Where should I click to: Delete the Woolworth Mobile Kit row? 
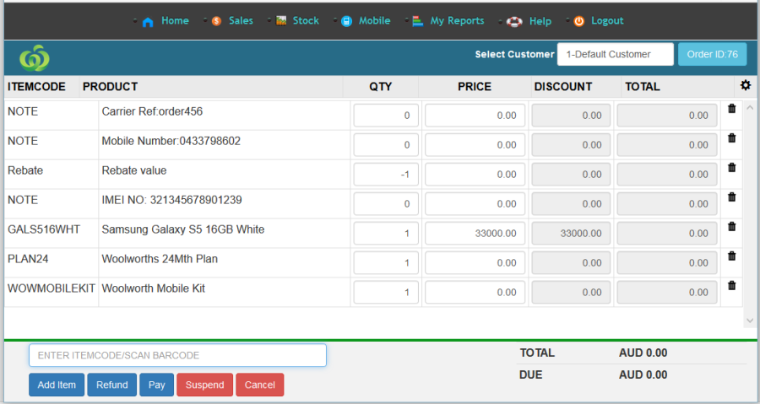pos(732,286)
